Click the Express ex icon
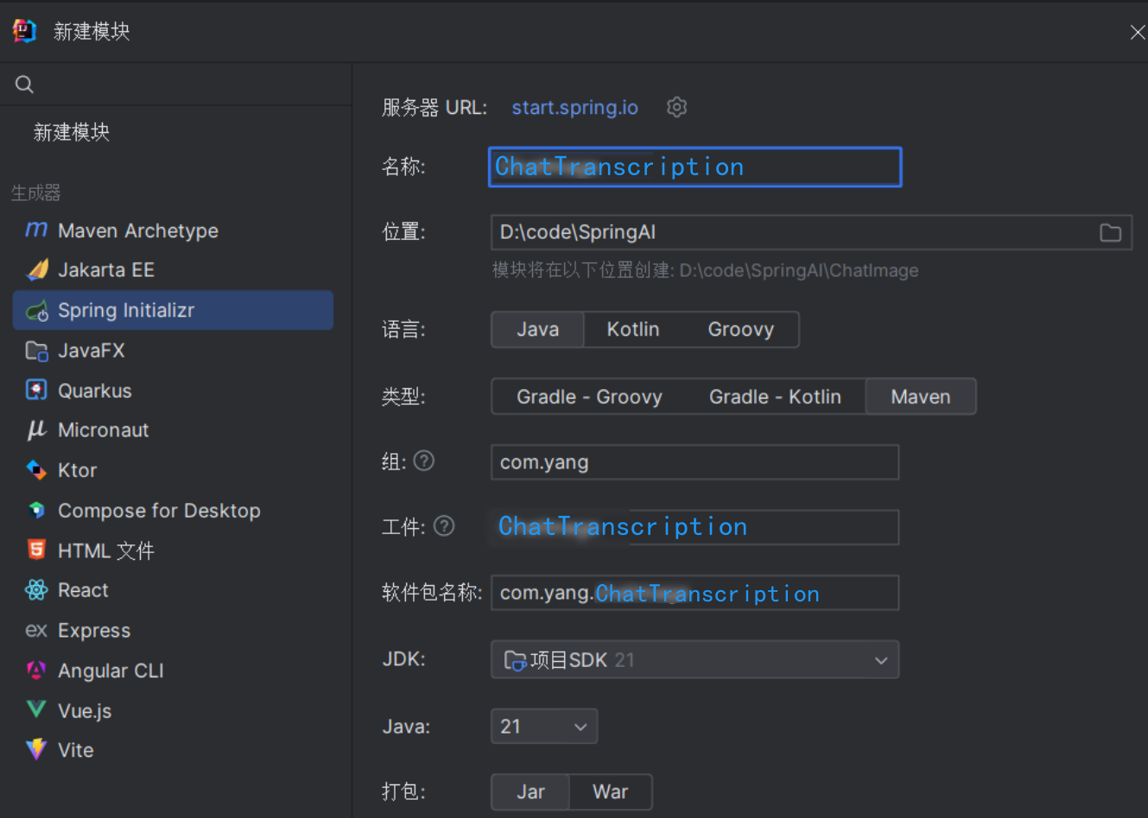The height and width of the screenshot is (818, 1148). [36, 630]
